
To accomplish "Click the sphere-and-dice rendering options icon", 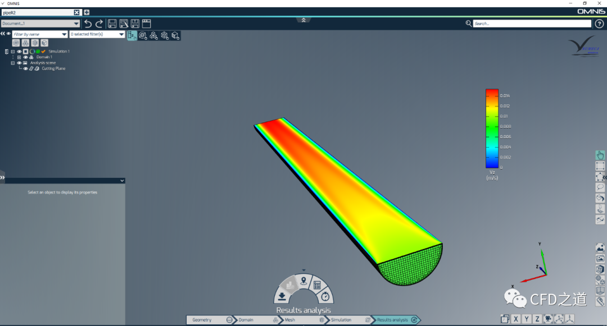I will (x=600, y=279).
